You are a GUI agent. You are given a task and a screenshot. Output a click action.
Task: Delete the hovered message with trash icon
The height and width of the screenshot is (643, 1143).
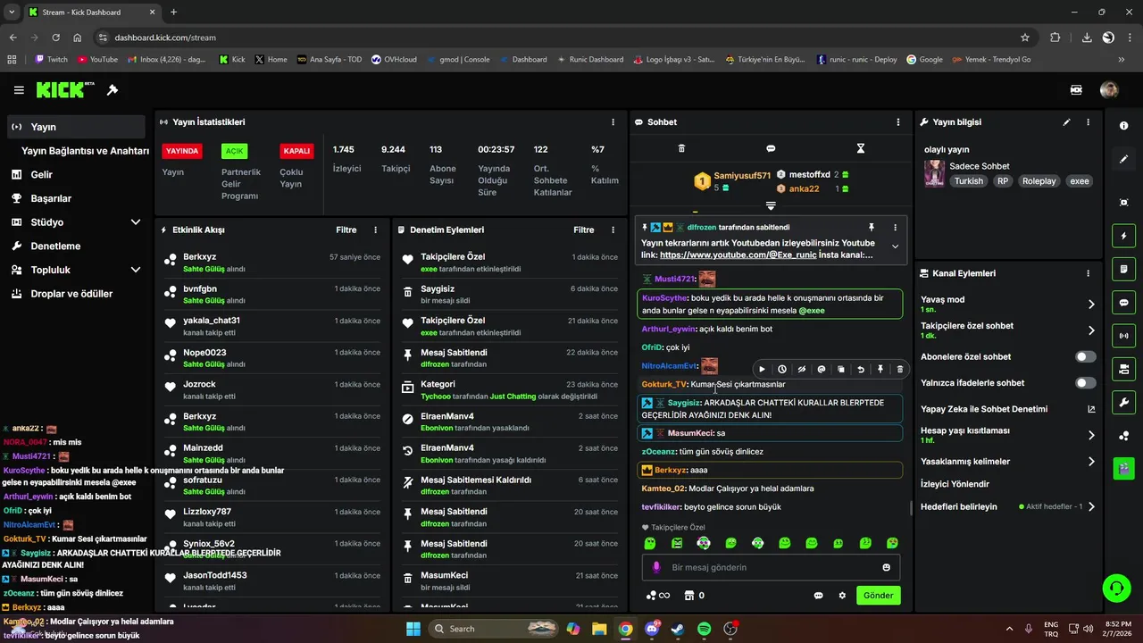pyautogui.click(x=899, y=369)
